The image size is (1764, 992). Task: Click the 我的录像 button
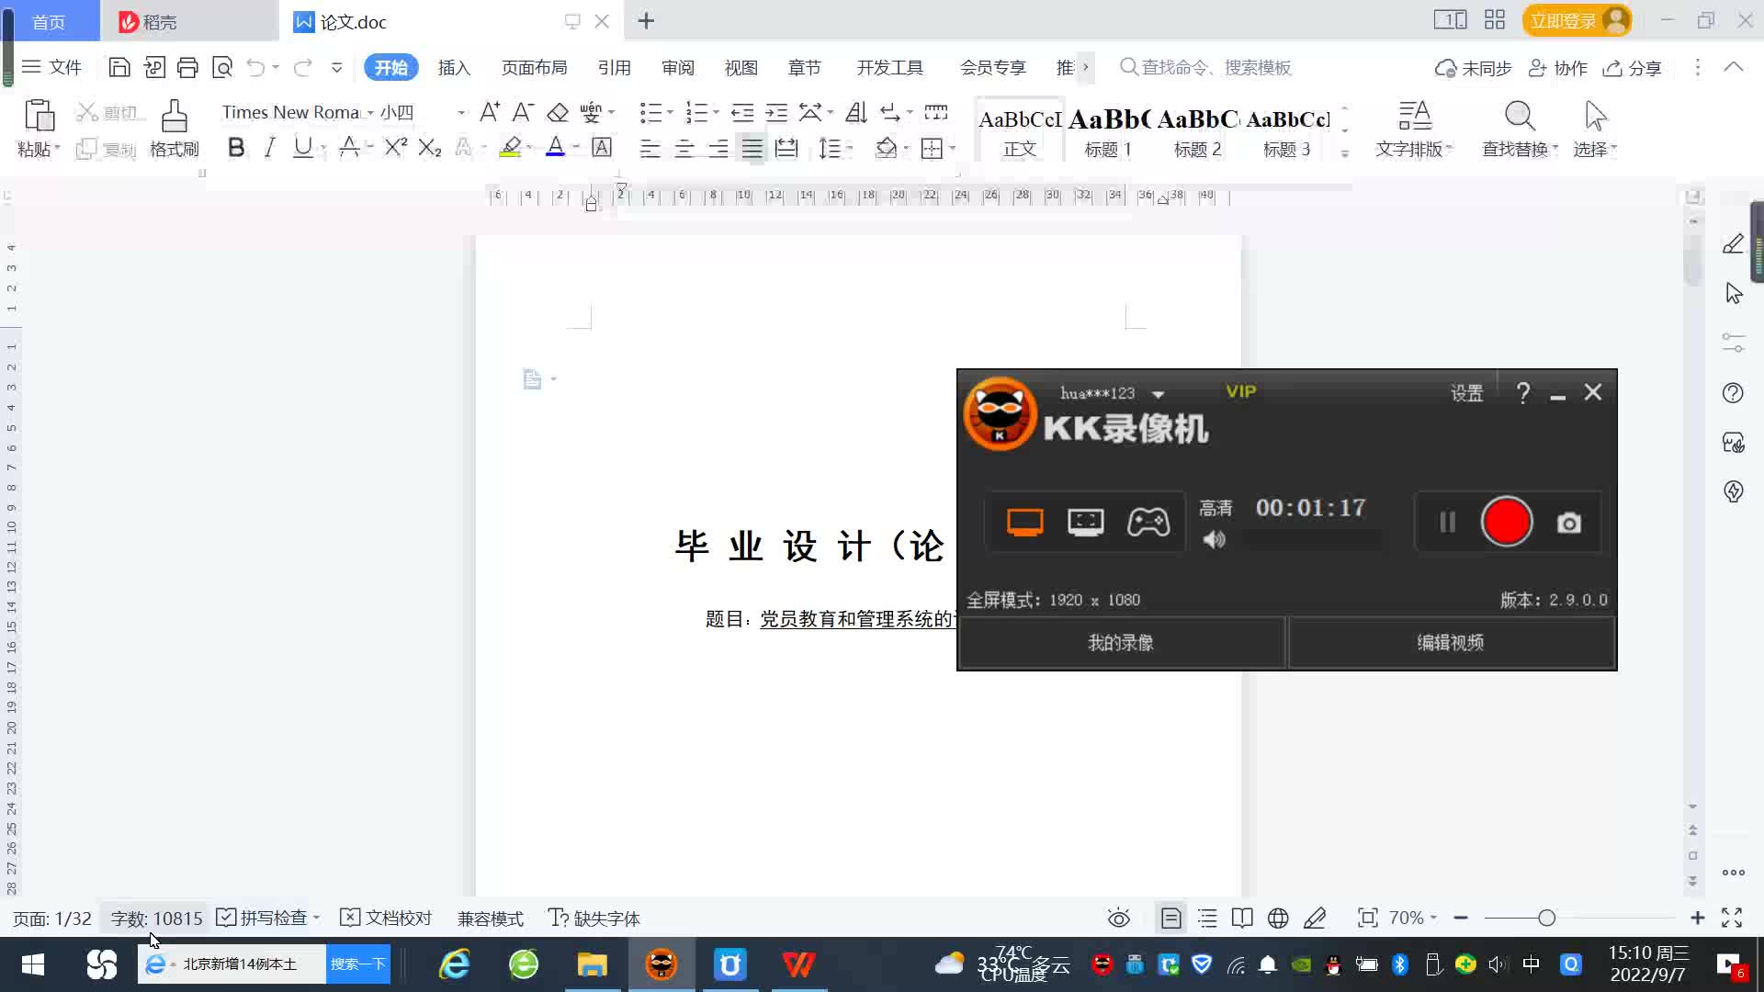point(1120,643)
